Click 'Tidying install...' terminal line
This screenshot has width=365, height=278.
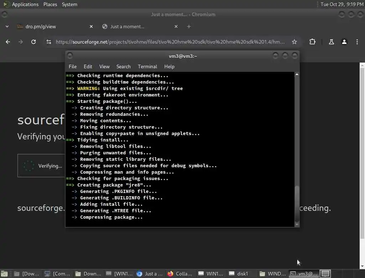(x=103, y=140)
